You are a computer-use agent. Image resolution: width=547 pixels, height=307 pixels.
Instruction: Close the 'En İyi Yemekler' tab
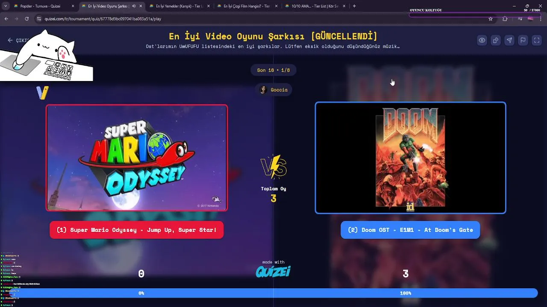coord(209,6)
